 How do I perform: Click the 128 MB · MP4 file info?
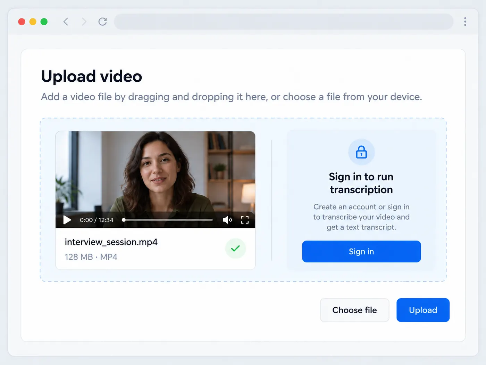91,257
